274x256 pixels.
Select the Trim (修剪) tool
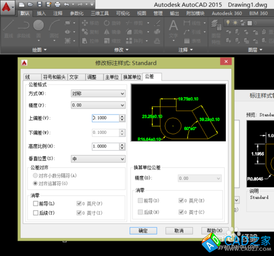click(135, 23)
